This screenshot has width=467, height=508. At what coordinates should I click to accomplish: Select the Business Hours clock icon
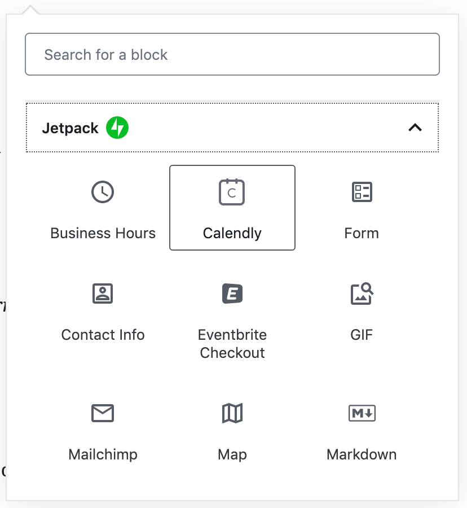pyautogui.click(x=103, y=192)
